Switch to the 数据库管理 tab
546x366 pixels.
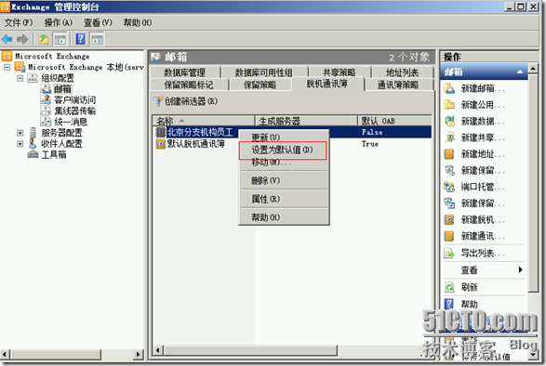(185, 72)
